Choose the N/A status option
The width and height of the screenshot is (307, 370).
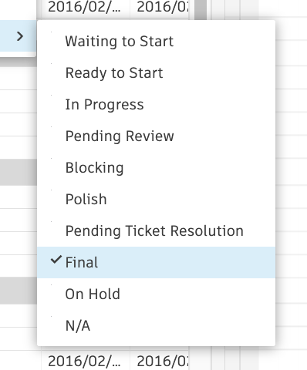click(x=156, y=325)
